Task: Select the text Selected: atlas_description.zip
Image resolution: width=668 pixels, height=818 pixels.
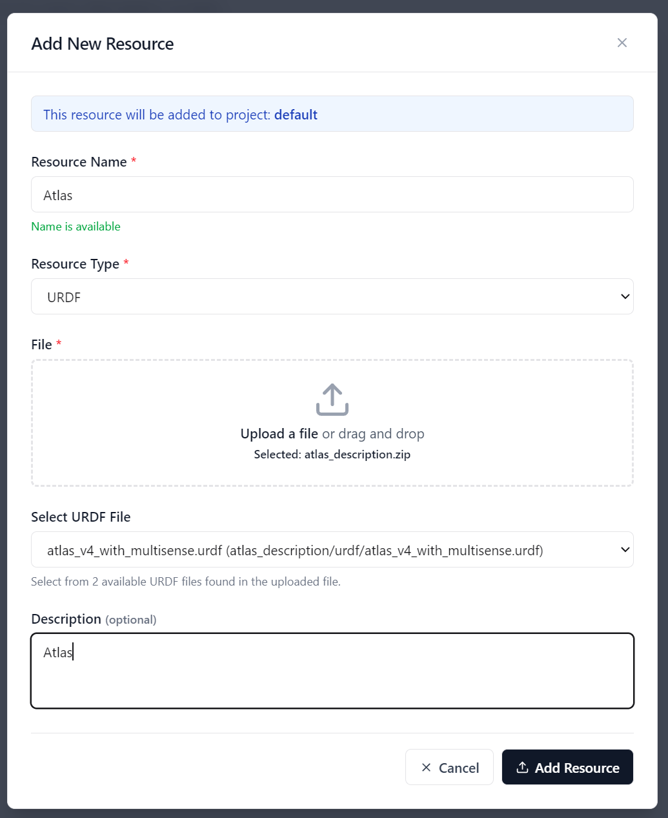Action: (x=332, y=454)
